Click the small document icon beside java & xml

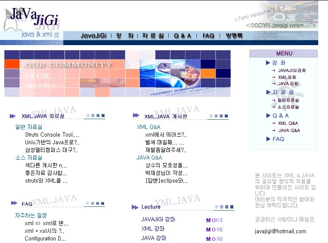click(x=57, y=35)
